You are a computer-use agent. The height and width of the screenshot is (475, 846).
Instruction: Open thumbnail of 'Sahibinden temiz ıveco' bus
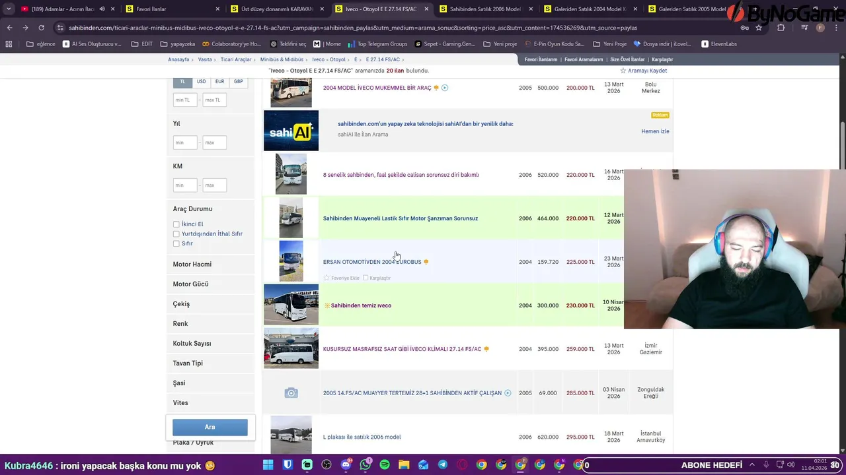(291, 305)
